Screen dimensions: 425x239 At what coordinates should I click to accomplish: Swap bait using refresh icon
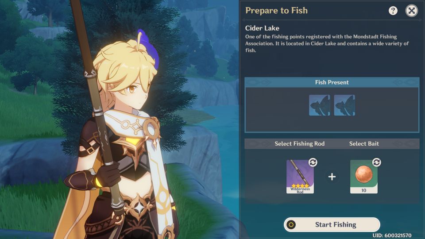point(376,162)
